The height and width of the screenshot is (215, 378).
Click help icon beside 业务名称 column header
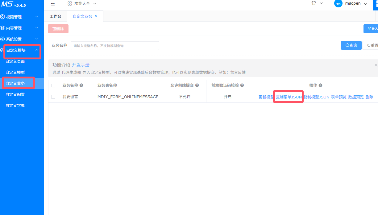[81, 86]
